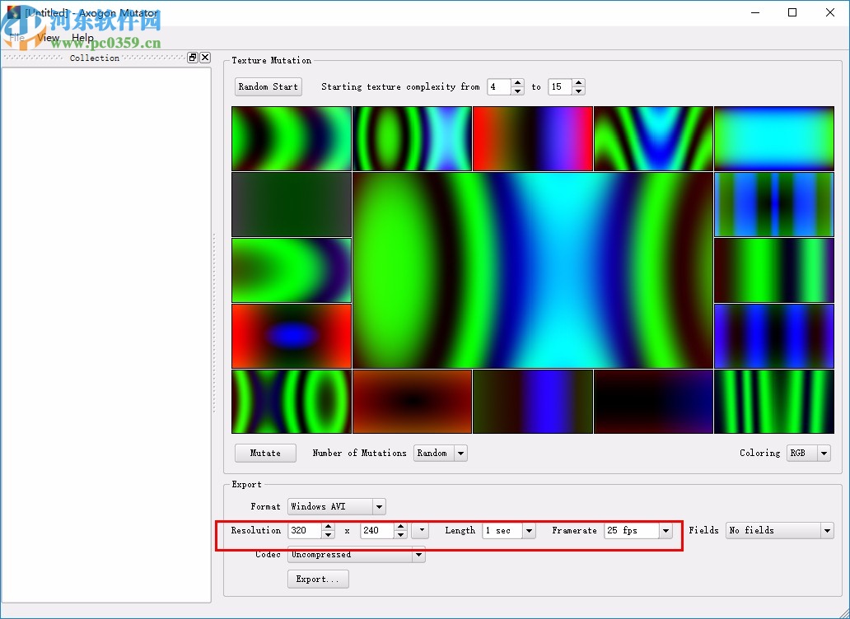Click the resolution width input field

pos(304,531)
